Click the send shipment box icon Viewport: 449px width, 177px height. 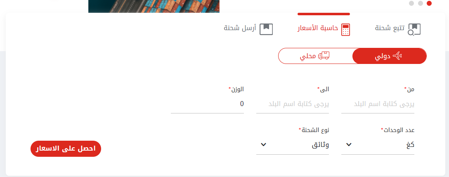point(266,29)
